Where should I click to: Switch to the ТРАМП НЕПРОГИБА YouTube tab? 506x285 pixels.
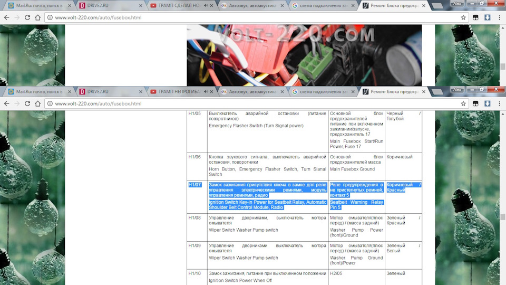pos(177,92)
